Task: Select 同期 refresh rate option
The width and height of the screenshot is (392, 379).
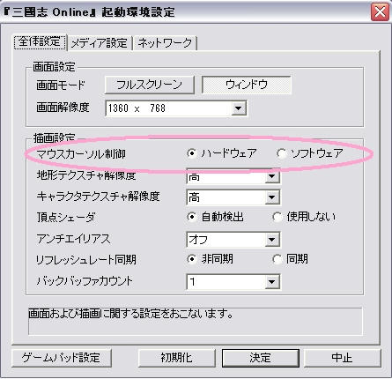Action: point(277,259)
